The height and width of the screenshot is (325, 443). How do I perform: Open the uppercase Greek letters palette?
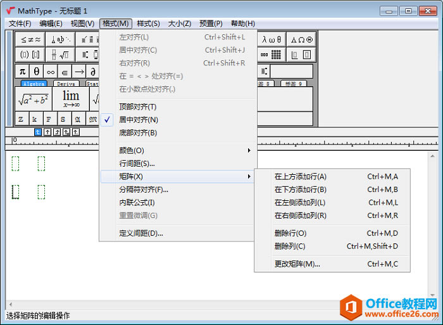[x=301, y=39]
